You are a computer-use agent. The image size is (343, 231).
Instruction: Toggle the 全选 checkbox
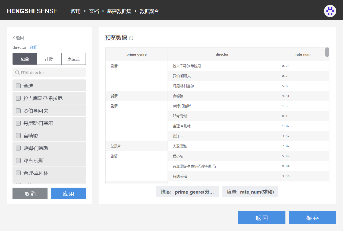[x=18, y=86]
